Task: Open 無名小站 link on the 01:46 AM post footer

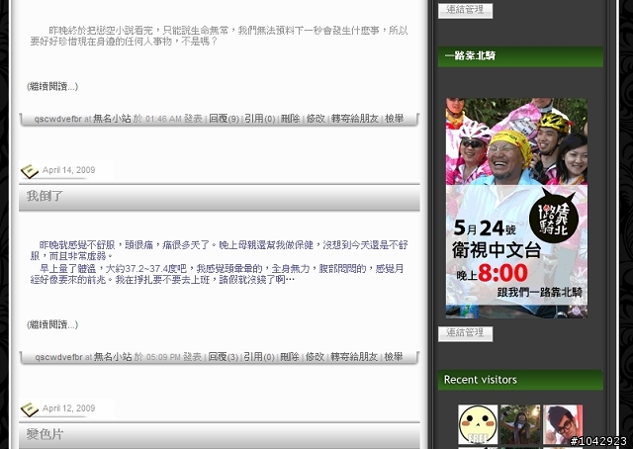Action: click(x=112, y=119)
